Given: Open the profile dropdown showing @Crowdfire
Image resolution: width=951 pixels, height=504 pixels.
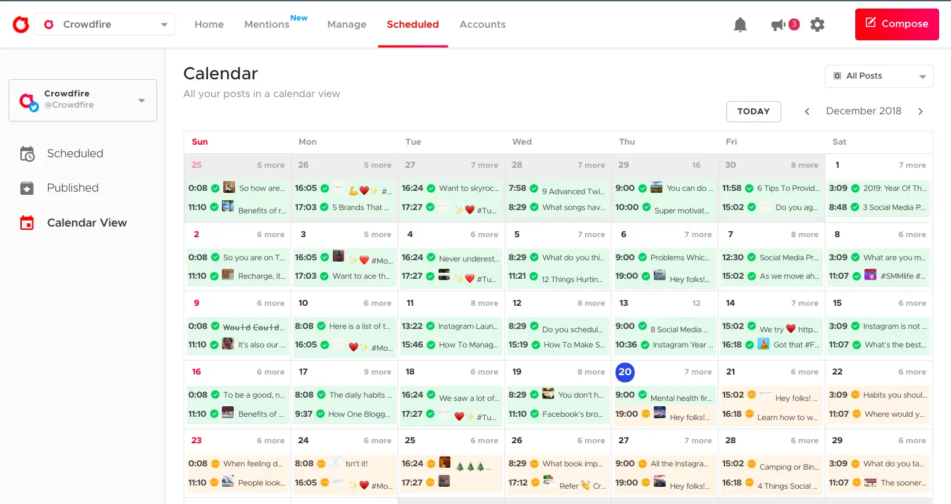Looking at the screenshot, I should pos(141,100).
